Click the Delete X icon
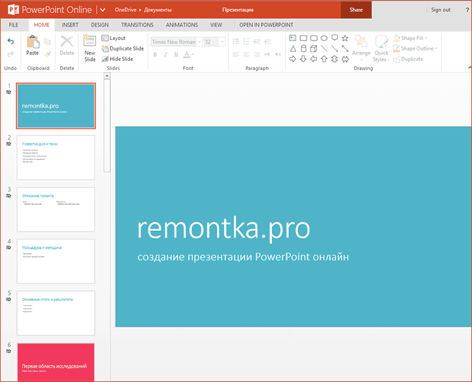472x382 pixels. coord(67,42)
